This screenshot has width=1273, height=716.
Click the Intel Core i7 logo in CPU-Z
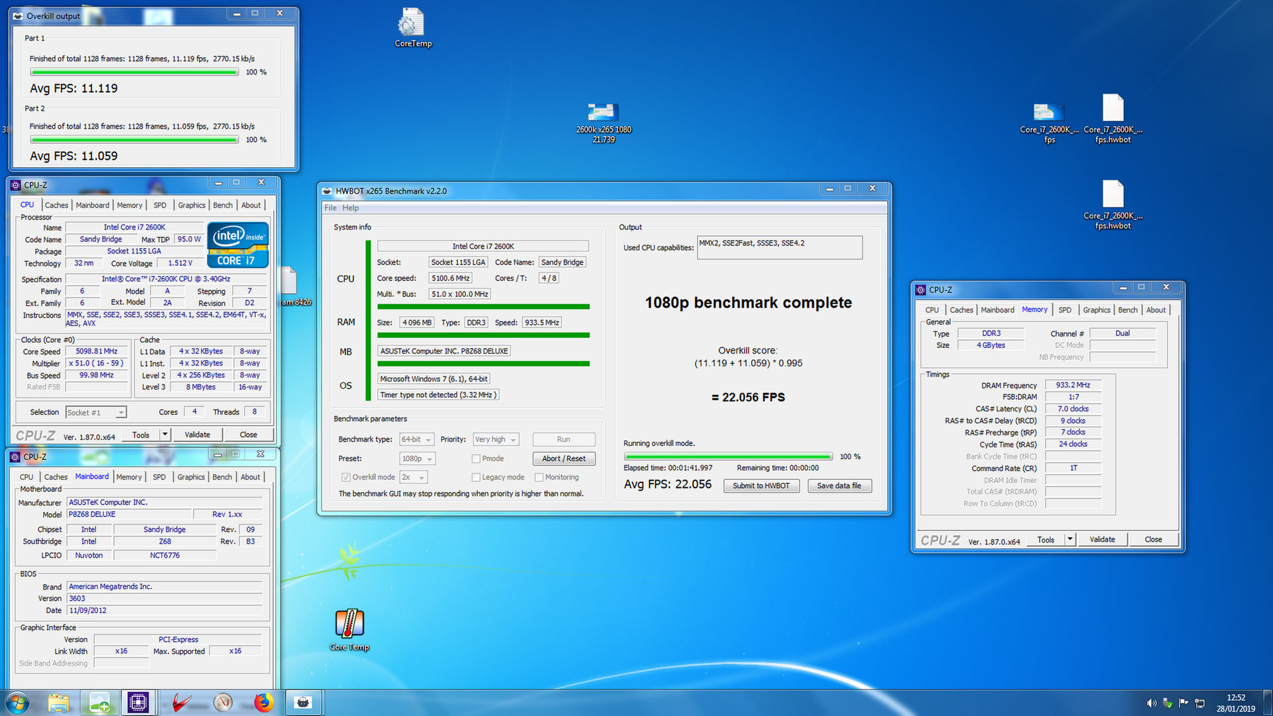point(237,245)
